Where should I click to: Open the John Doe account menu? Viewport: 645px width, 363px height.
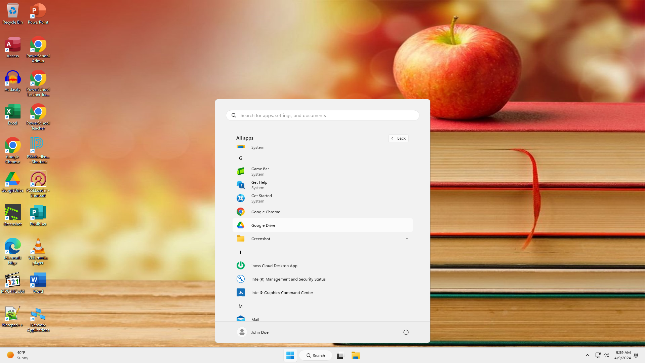[x=253, y=332]
